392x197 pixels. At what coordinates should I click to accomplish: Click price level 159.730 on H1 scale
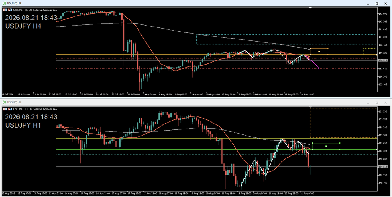383,111
